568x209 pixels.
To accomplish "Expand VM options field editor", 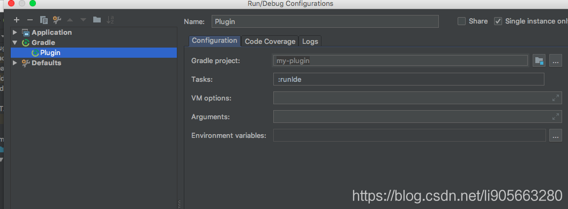I will click(555, 98).
